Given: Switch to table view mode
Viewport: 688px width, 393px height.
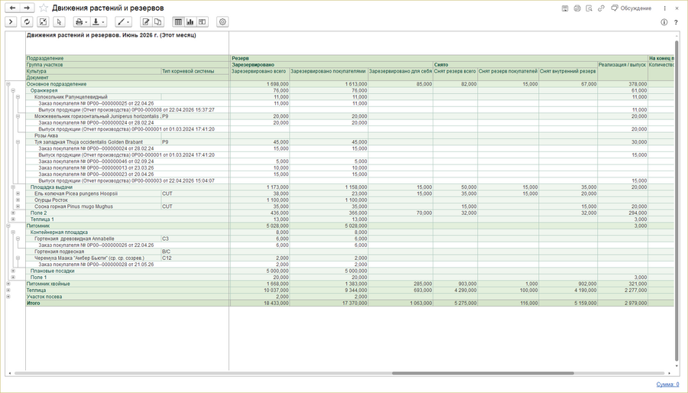Looking at the screenshot, I should tap(178, 22).
